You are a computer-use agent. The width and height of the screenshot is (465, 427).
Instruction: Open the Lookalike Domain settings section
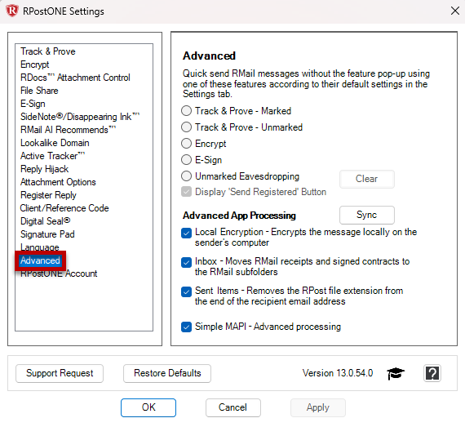tap(55, 143)
